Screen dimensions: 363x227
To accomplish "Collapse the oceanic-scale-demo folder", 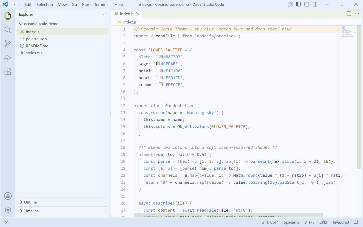I will click(x=63, y=24).
